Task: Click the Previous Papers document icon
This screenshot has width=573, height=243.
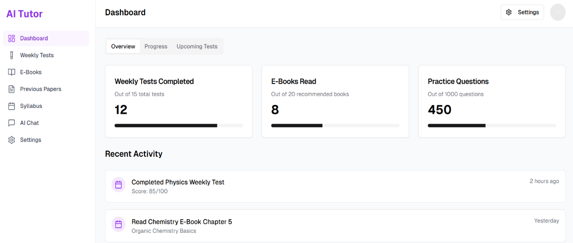Action: pyautogui.click(x=11, y=89)
